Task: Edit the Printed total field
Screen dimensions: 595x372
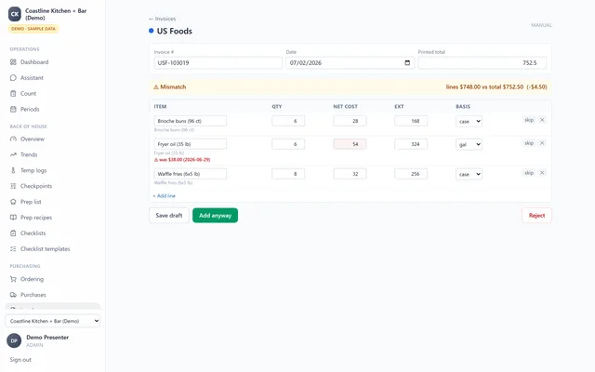Action: point(482,62)
